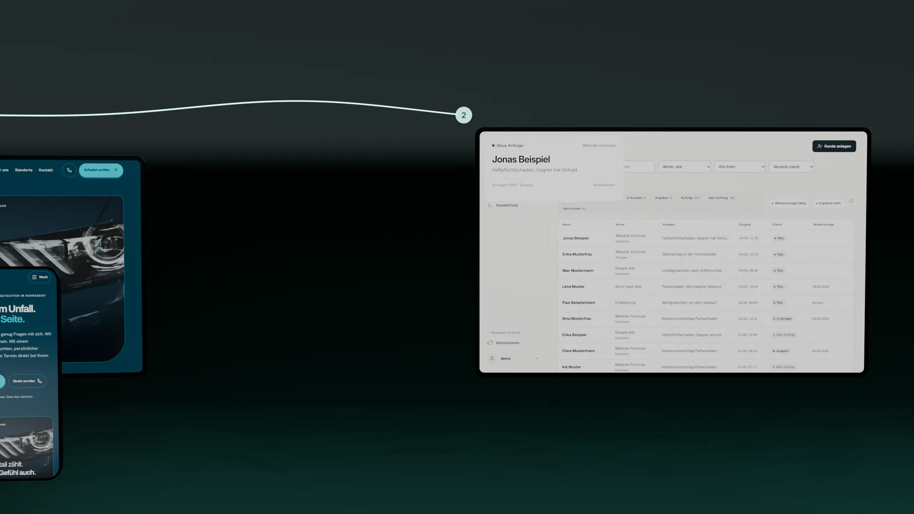The height and width of the screenshot is (514, 914).
Task: Toggle the 'Wiedervorlage fällig' filter chip
Action: pos(789,203)
